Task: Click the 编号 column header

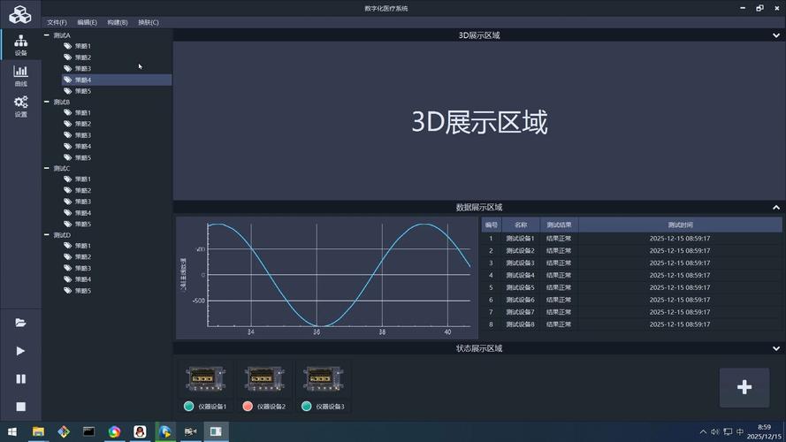Action: click(492, 225)
